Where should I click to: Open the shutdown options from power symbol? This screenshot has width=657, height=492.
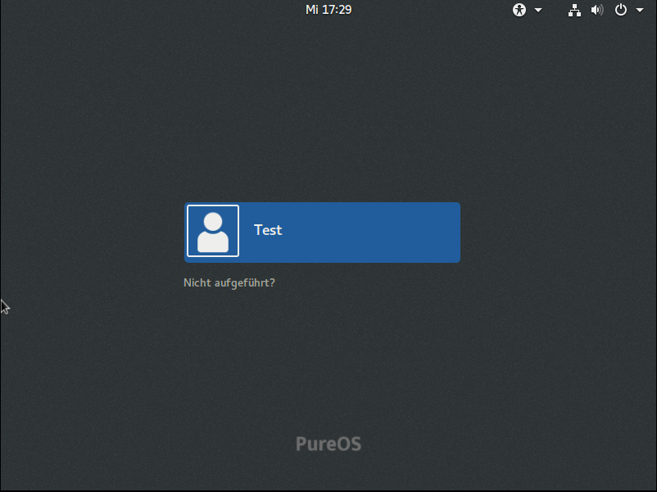coord(621,10)
